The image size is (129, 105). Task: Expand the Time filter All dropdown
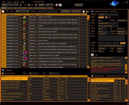click(x=22, y=11)
